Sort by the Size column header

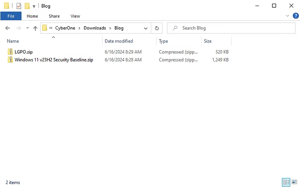pyautogui.click(x=208, y=41)
